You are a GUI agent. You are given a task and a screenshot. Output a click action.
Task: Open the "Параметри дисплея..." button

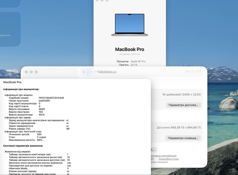click(183, 105)
